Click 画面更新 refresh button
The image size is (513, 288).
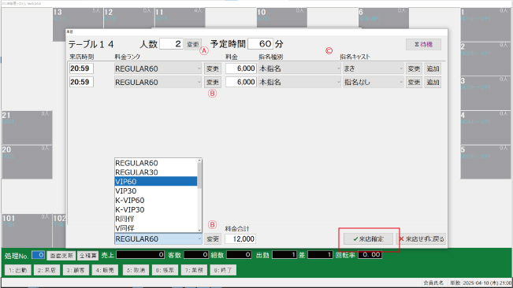[x=61, y=256]
